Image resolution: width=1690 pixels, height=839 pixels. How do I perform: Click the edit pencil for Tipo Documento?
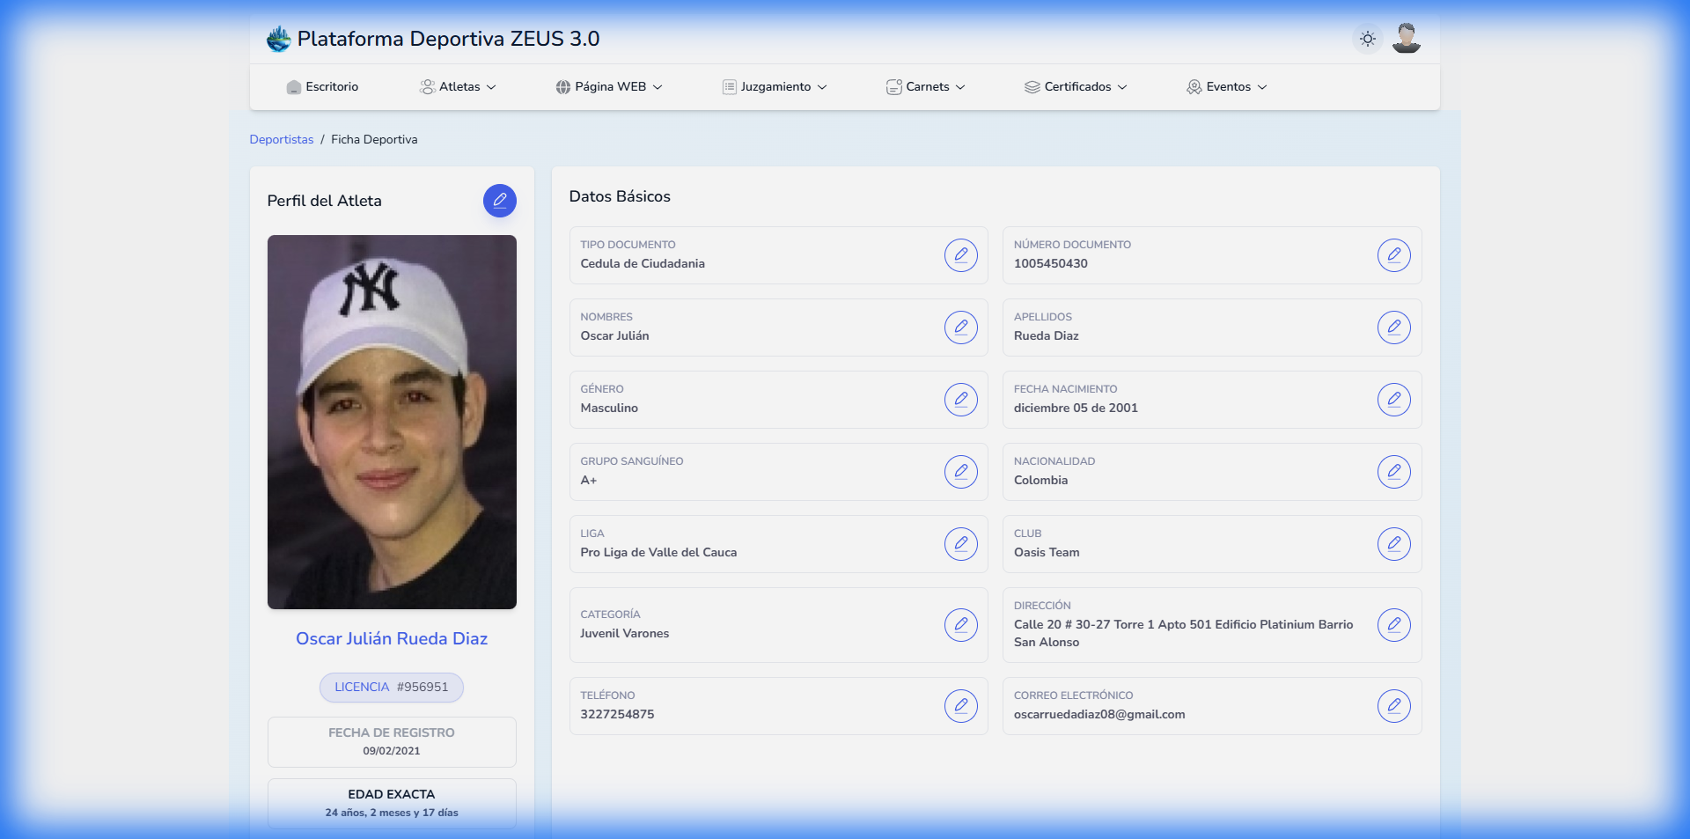pos(960,255)
